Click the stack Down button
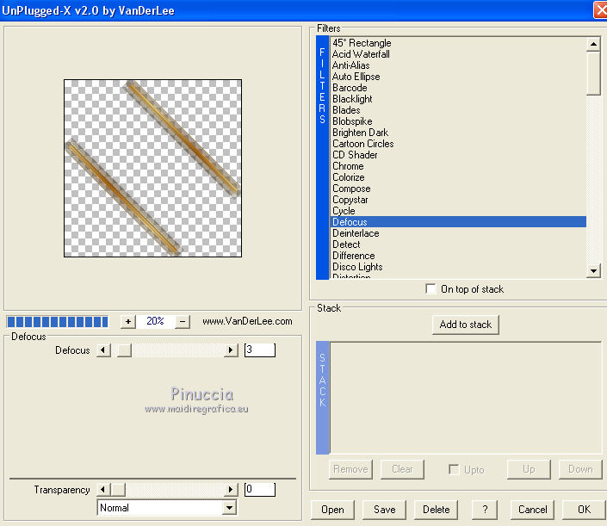 point(580,469)
